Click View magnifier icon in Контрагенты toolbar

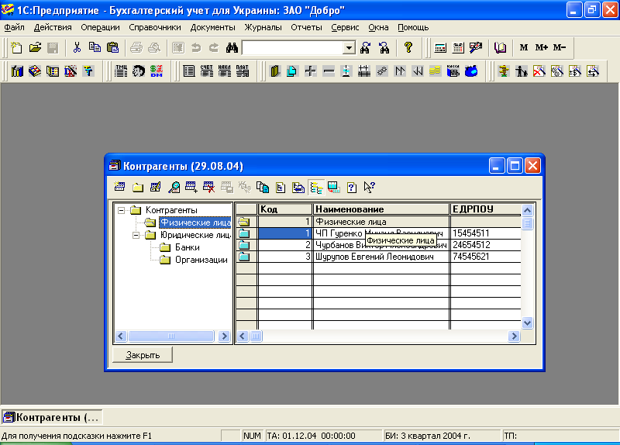(x=174, y=187)
